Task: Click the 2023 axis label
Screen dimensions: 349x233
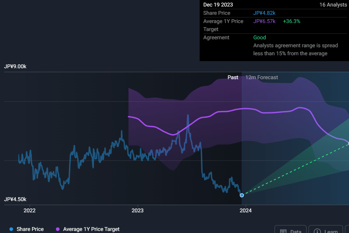Action: [x=138, y=210]
